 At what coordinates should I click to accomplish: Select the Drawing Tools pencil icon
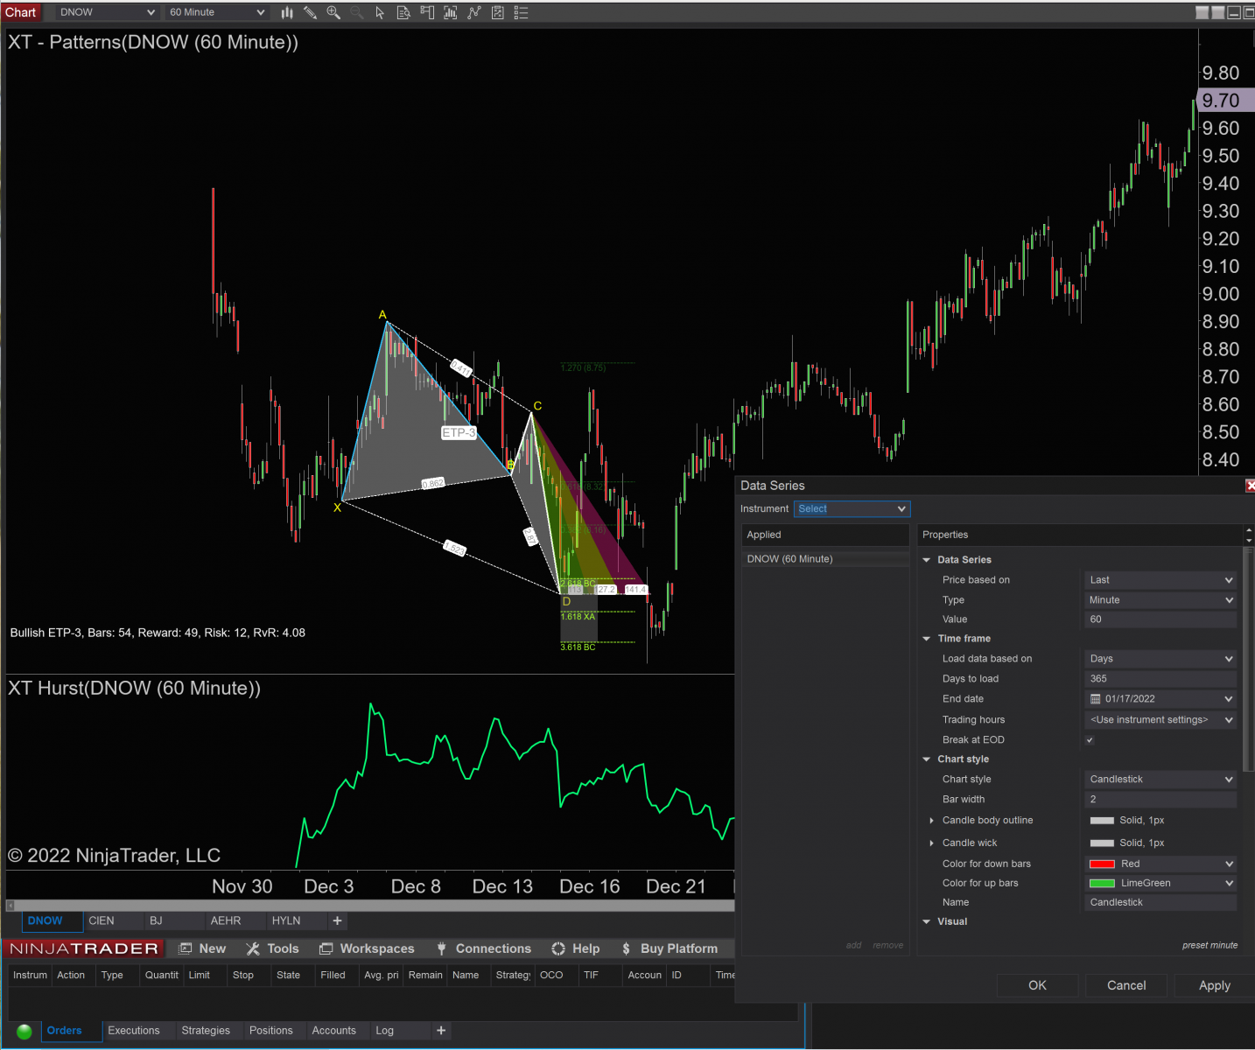310,12
